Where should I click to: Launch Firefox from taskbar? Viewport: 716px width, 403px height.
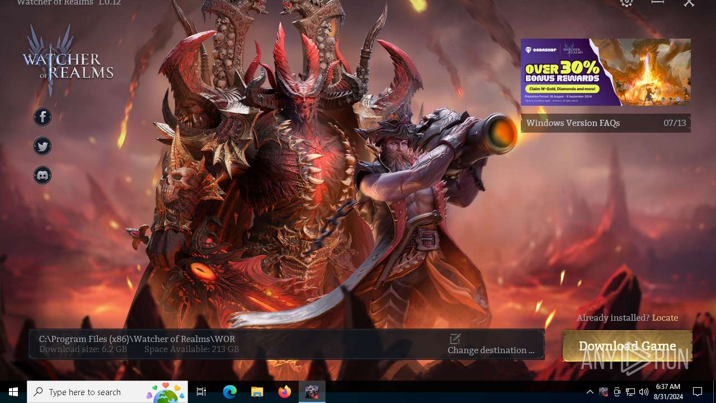point(284,392)
